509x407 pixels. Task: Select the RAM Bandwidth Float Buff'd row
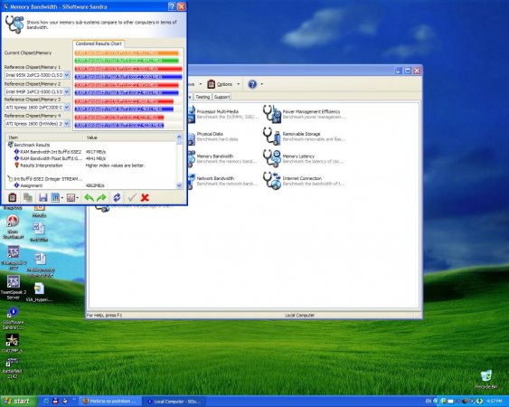[61, 158]
